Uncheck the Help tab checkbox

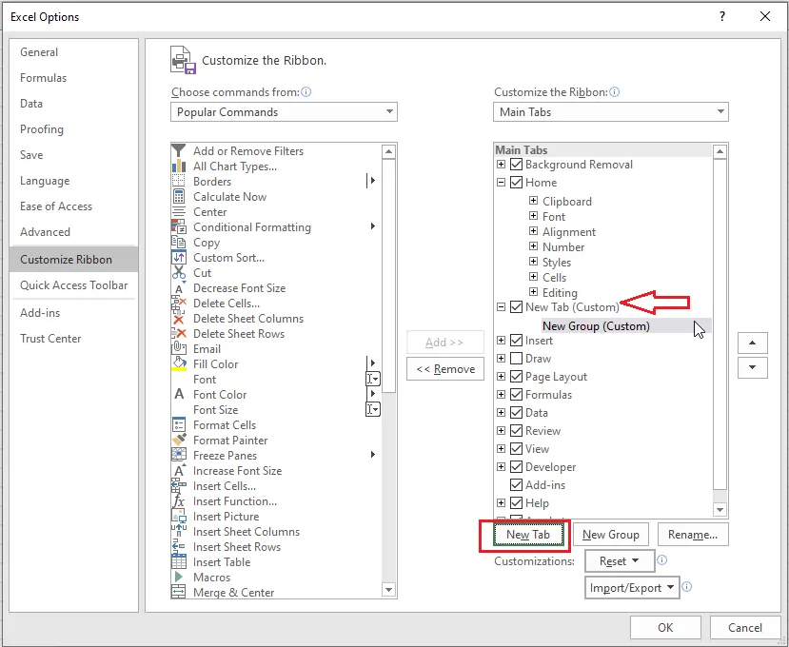(516, 503)
